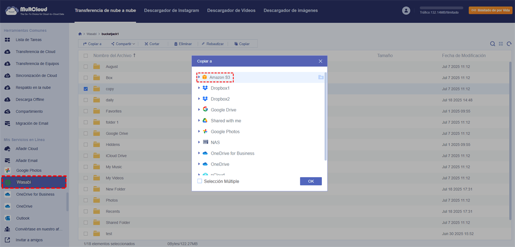Click the refresh icon

[x=509, y=44]
